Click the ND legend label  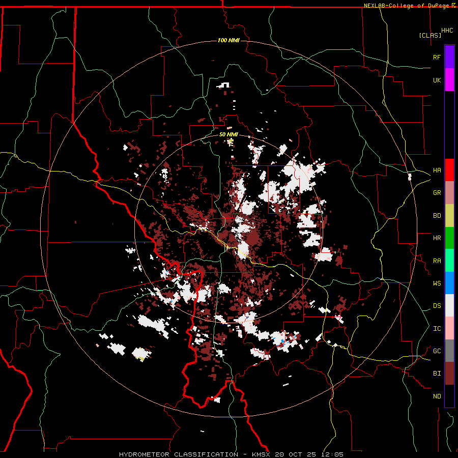(x=437, y=396)
